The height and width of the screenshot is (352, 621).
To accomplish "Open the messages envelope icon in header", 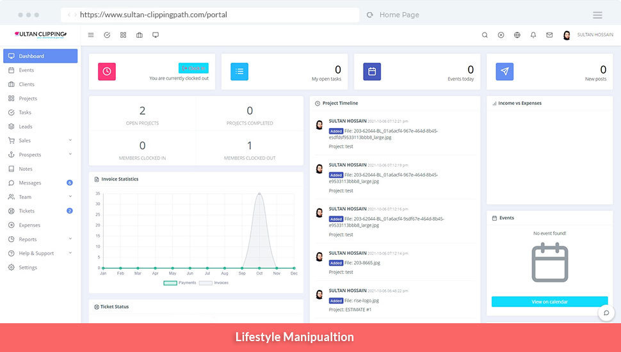I will (x=549, y=35).
